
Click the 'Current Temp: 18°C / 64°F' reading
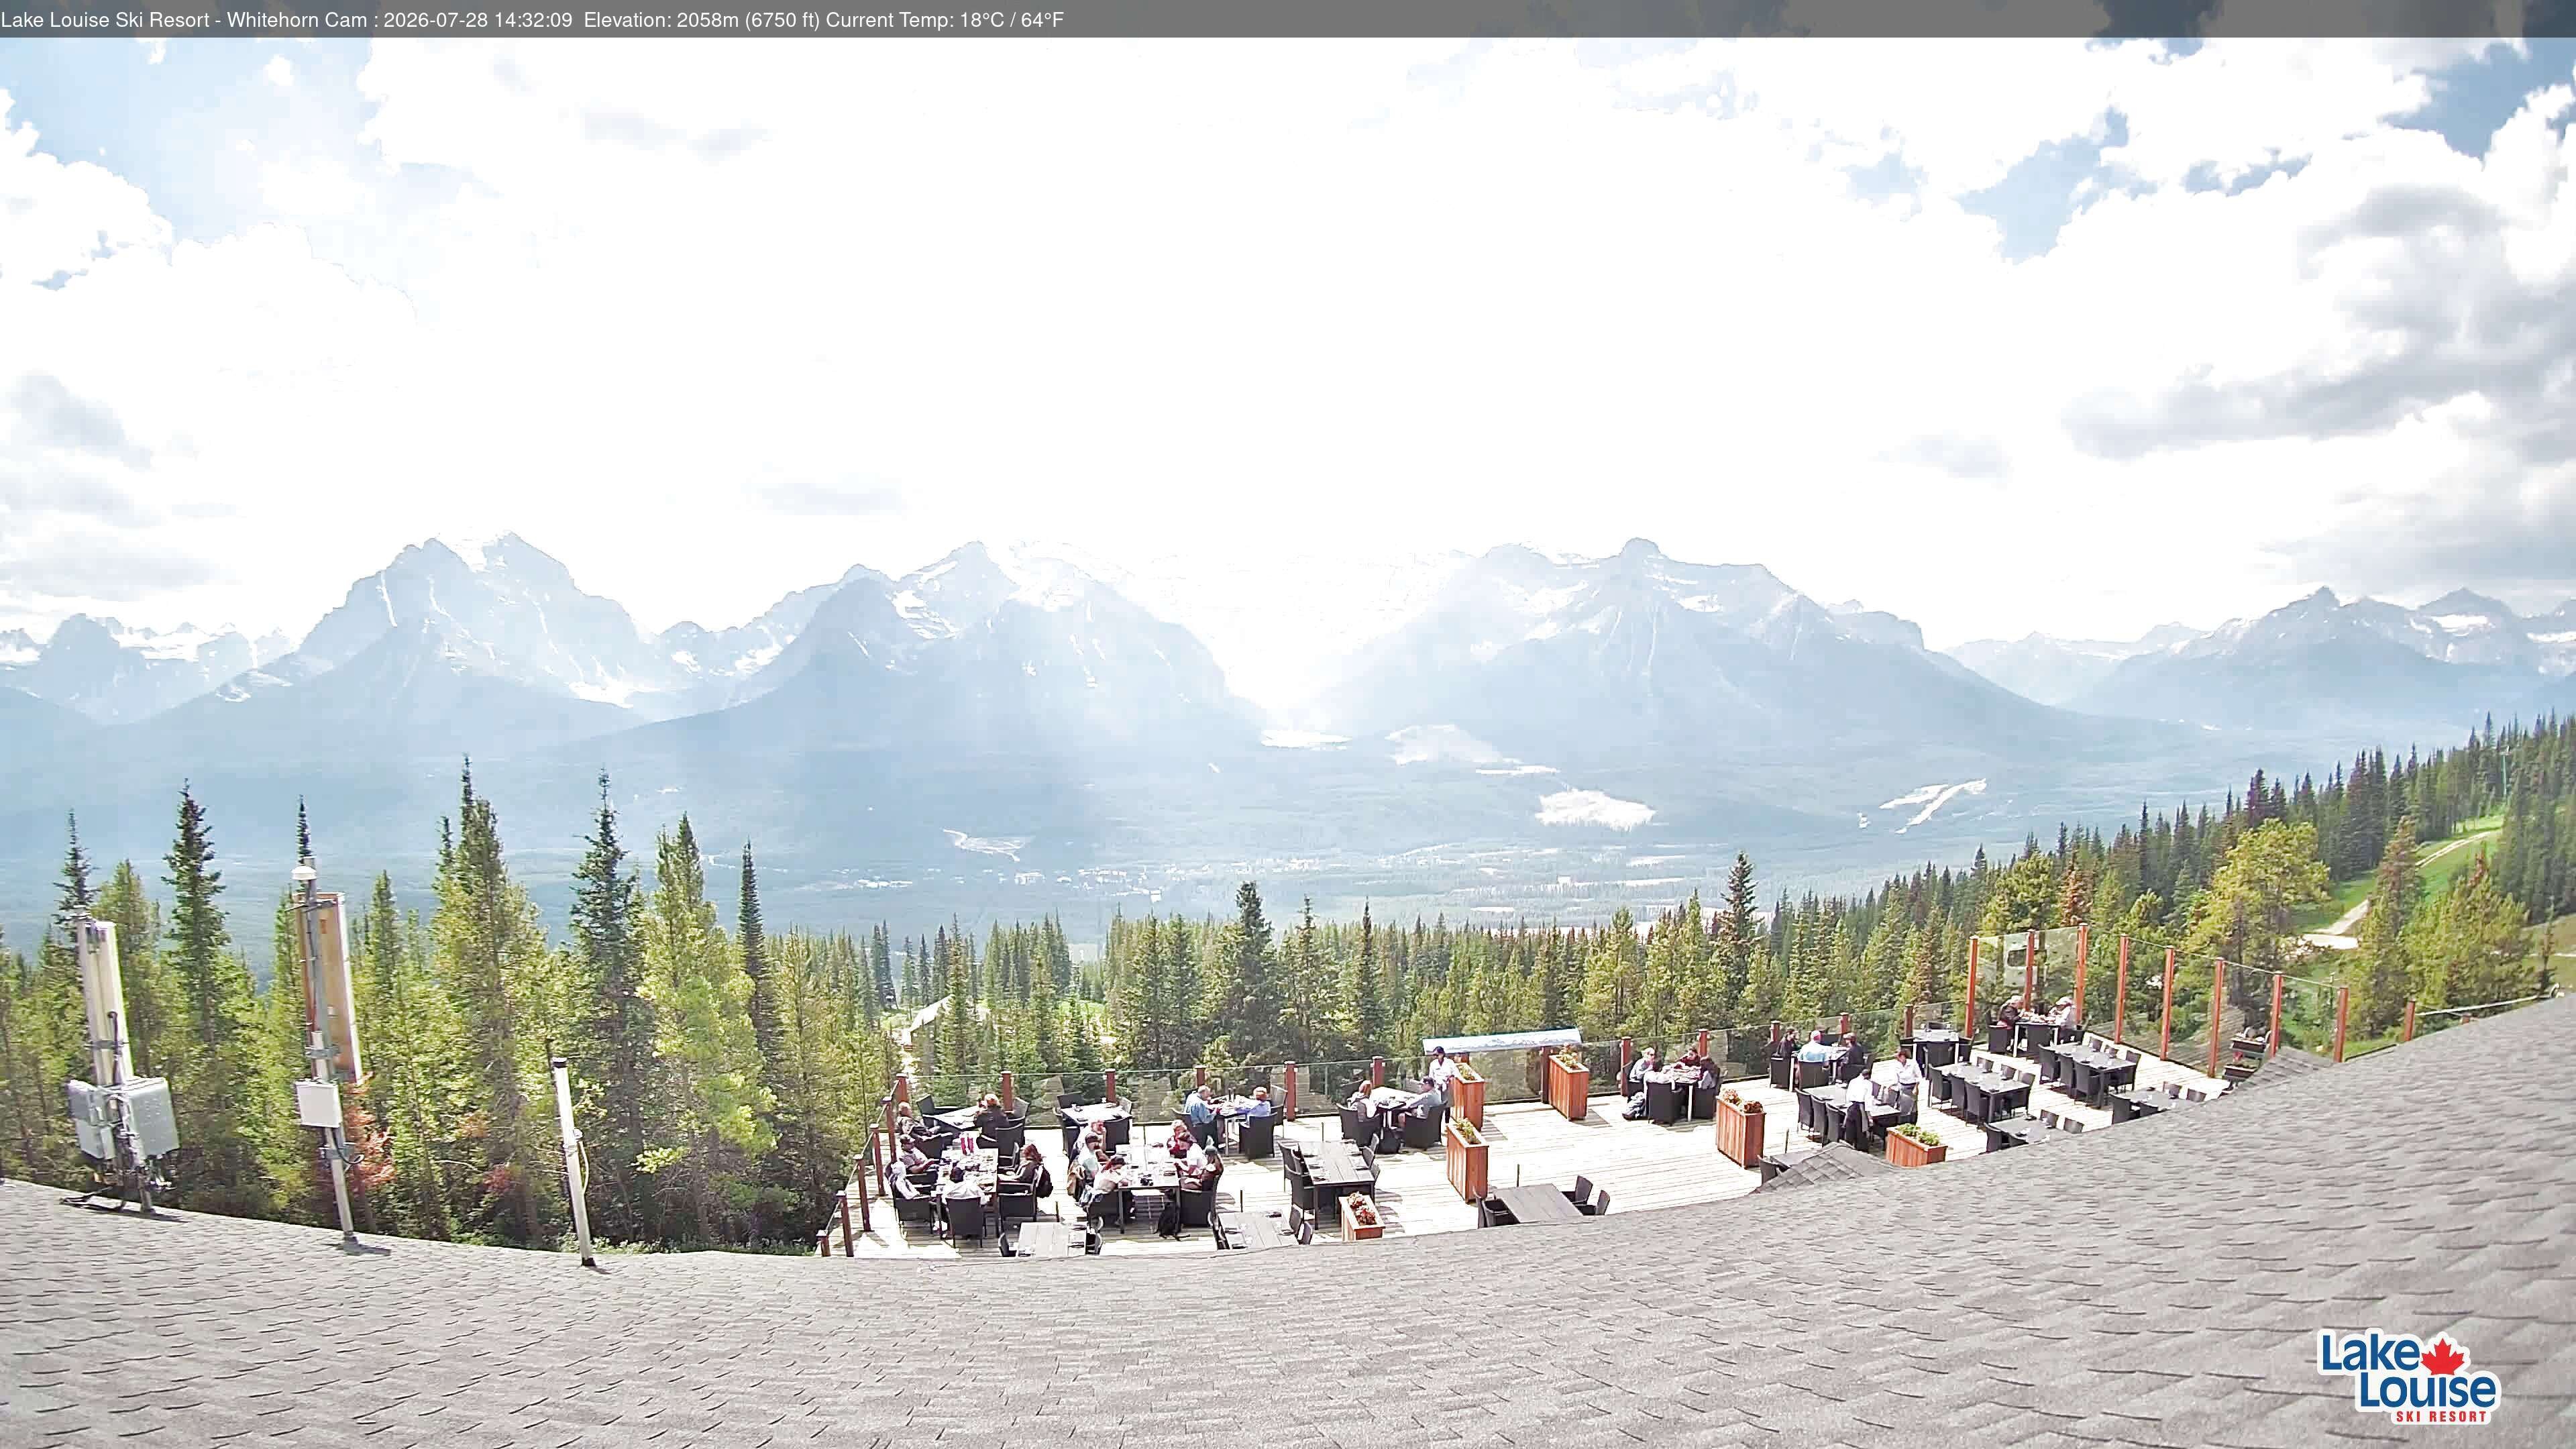point(945,20)
